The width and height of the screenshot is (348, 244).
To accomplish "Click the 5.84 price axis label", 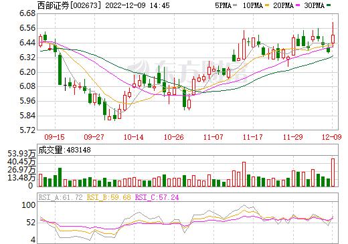I will coord(27,116).
